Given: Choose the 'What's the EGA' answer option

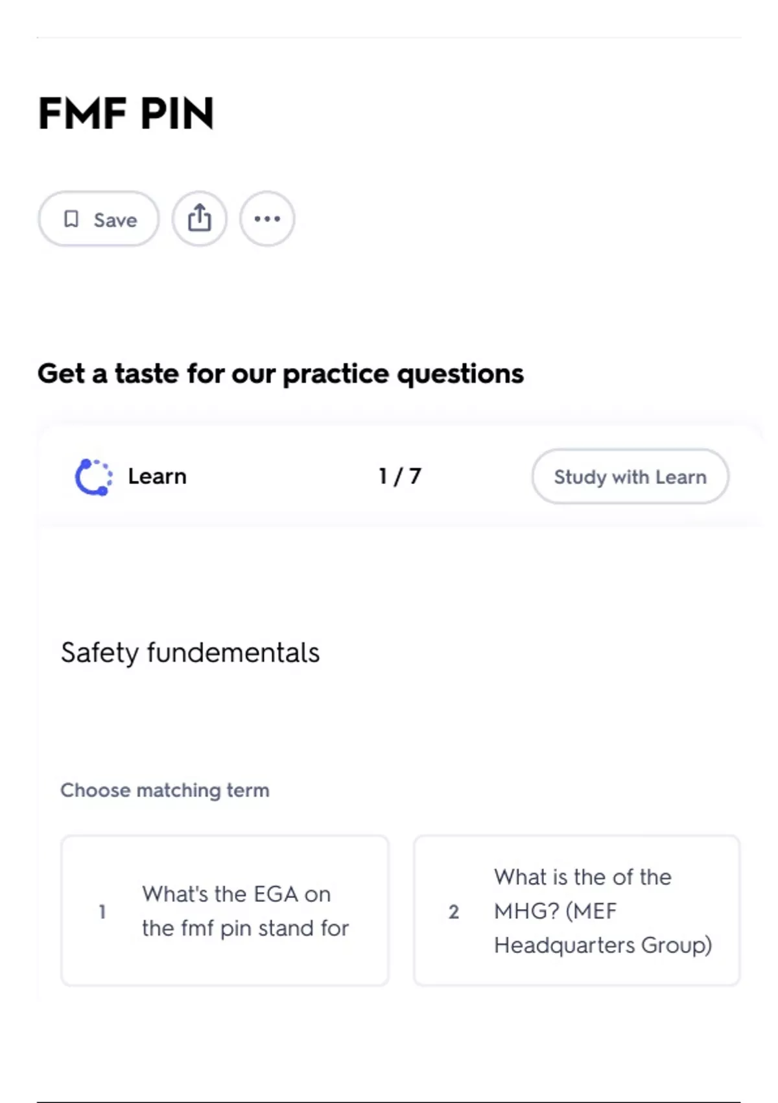Looking at the screenshot, I should [225, 911].
